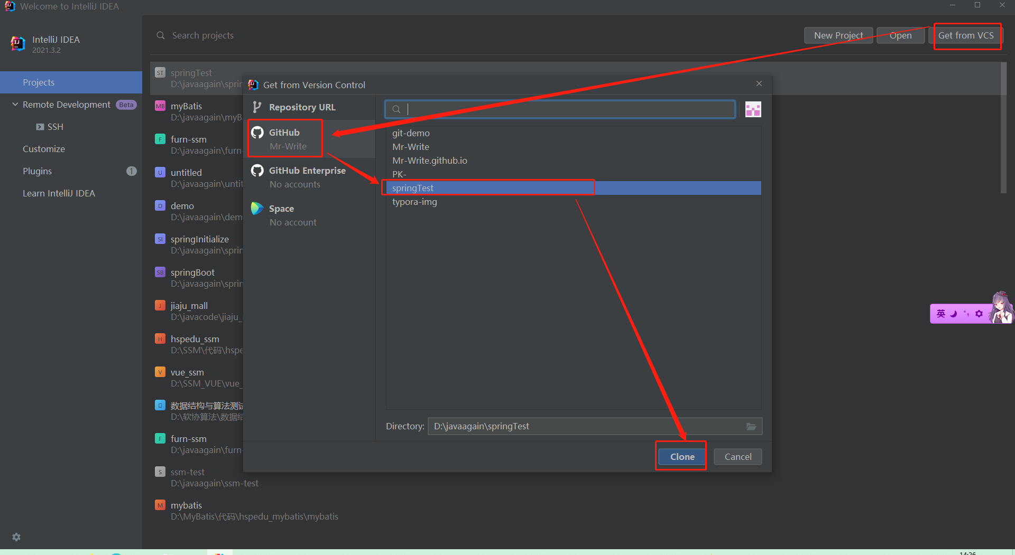Image resolution: width=1015 pixels, height=555 pixels.
Task: Click the springBoot project icon
Action: click(x=160, y=272)
